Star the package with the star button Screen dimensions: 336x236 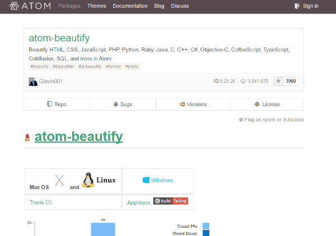(x=278, y=81)
